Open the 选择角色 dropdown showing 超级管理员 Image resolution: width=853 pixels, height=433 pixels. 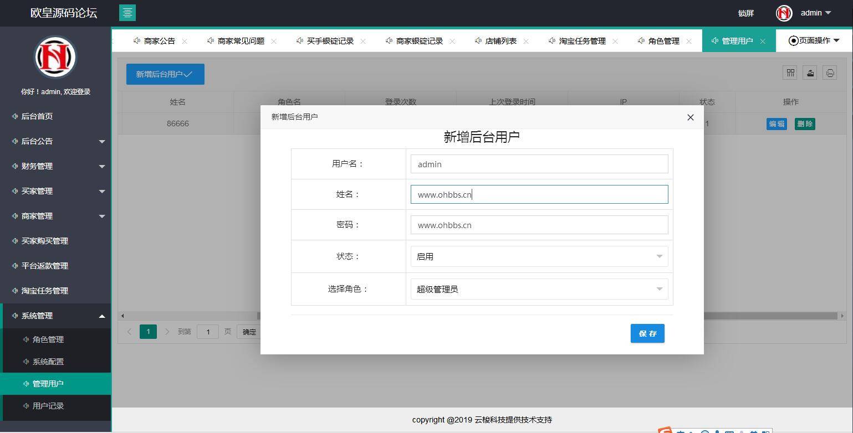(538, 288)
